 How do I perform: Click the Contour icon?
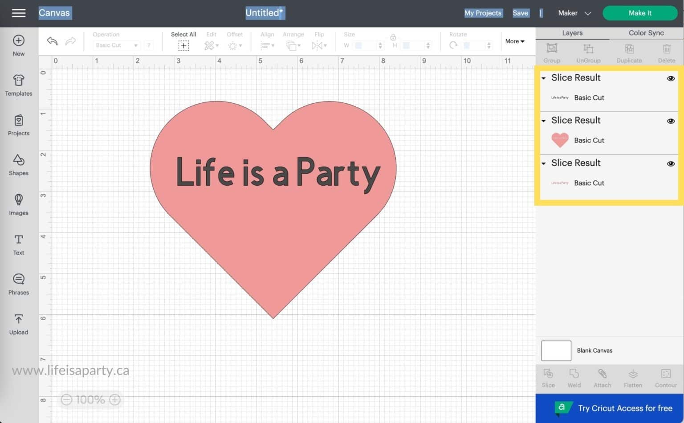pos(665,378)
